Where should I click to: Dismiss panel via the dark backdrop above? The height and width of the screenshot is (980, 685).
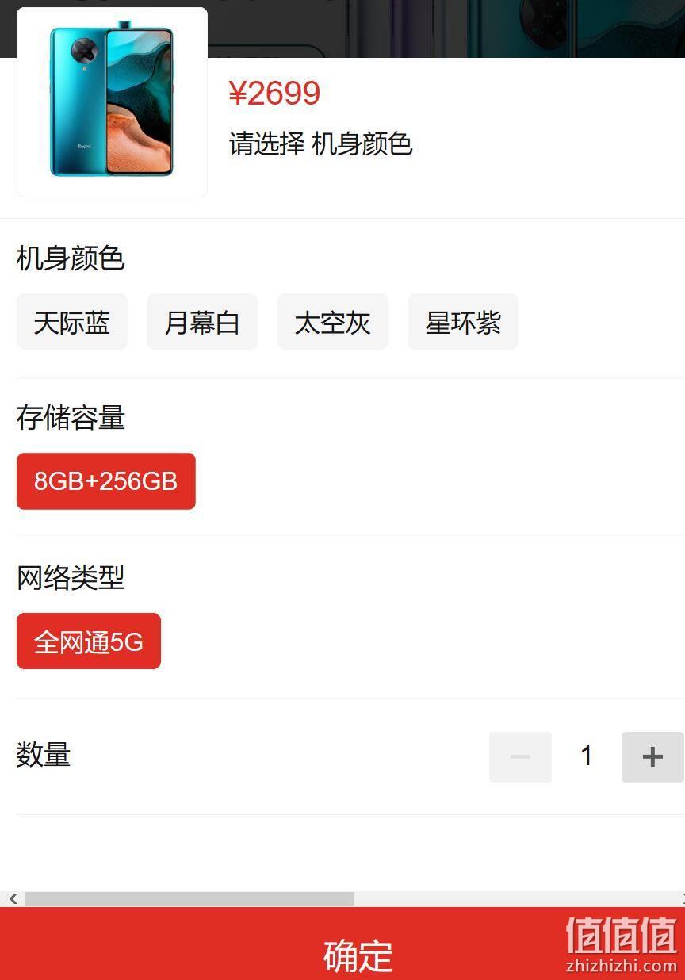[x=444, y=28]
